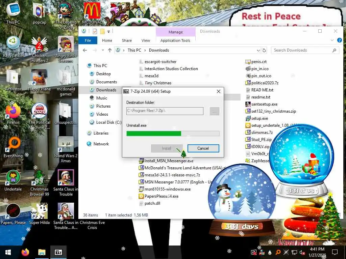Screen dimensions: 346x259
Task: Open File Explorer taskbar icon
Action: tap(42, 252)
